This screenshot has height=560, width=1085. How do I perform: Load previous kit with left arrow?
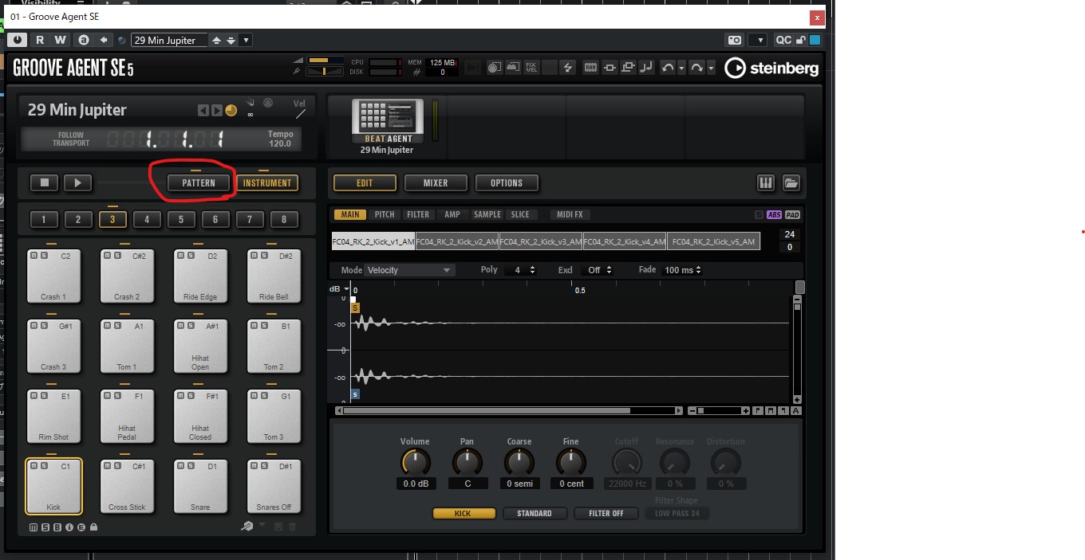coord(203,111)
